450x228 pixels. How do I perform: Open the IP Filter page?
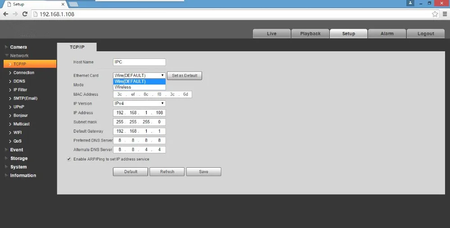[x=20, y=90]
